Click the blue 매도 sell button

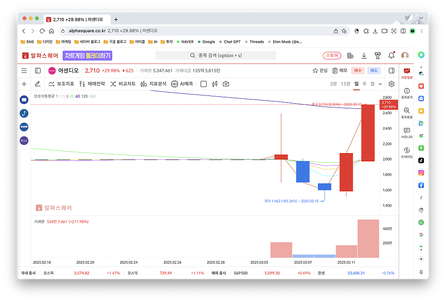click(x=374, y=71)
